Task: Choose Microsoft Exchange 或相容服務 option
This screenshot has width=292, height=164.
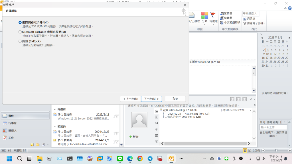Action: point(20,32)
